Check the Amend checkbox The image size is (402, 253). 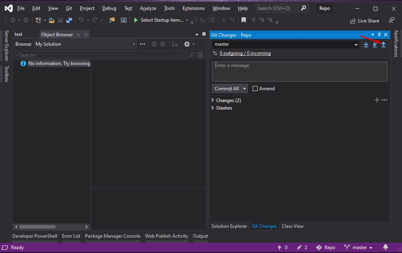(255, 88)
